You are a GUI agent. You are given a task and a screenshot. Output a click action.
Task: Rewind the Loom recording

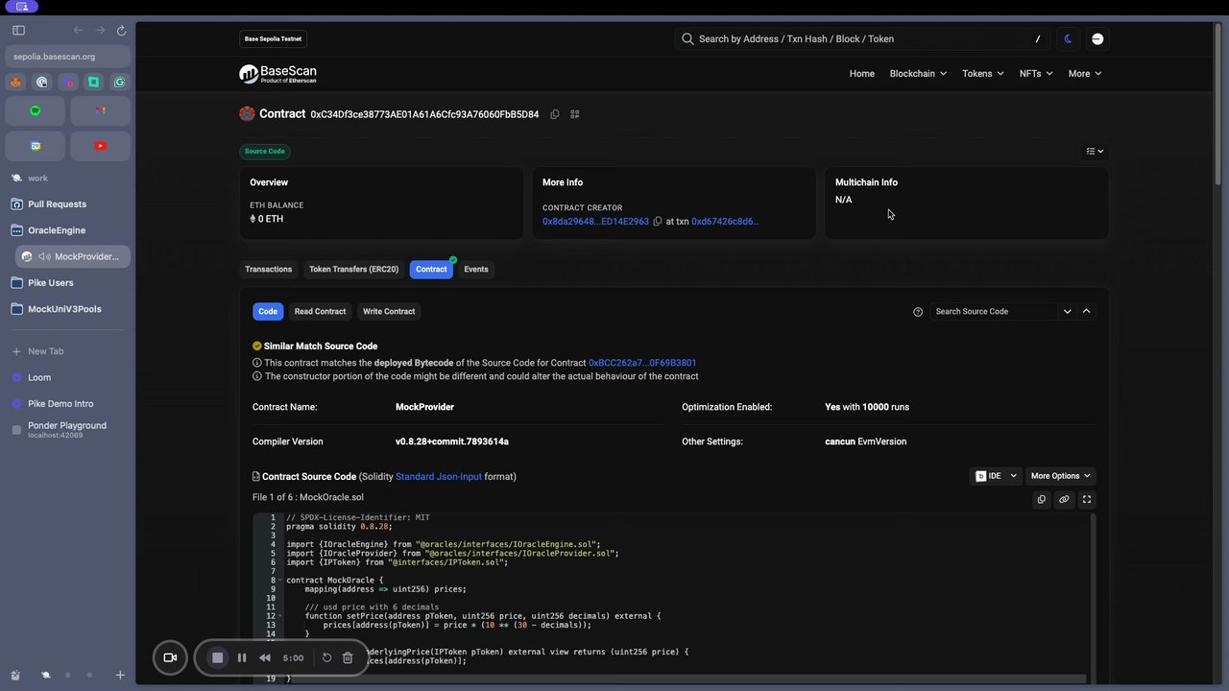pyautogui.click(x=265, y=657)
